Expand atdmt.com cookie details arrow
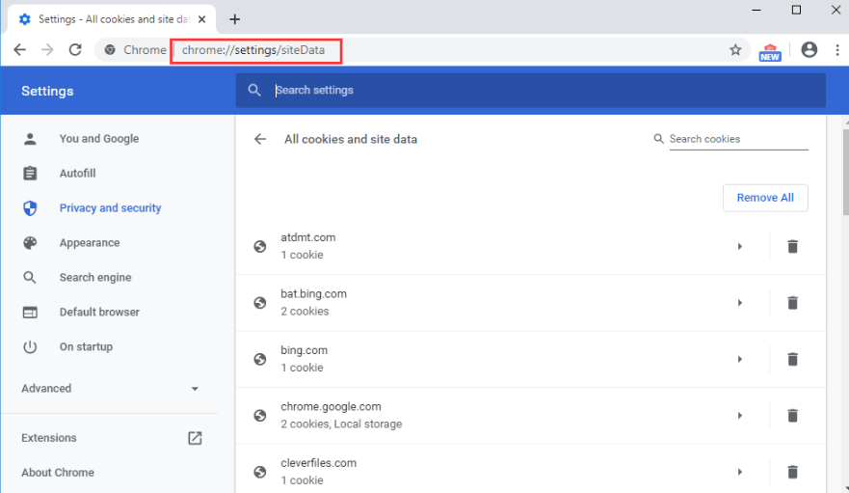Image resolution: width=849 pixels, height=493 pixels. tap(740, 246)
